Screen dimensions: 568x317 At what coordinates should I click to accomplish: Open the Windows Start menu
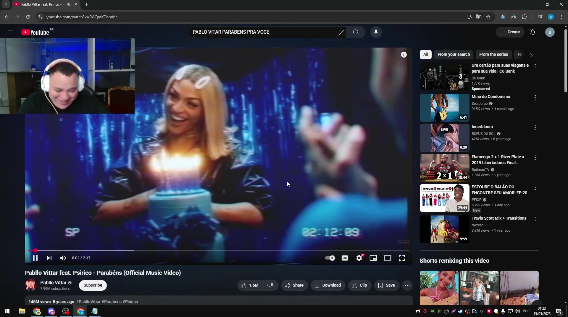point(7,311)
